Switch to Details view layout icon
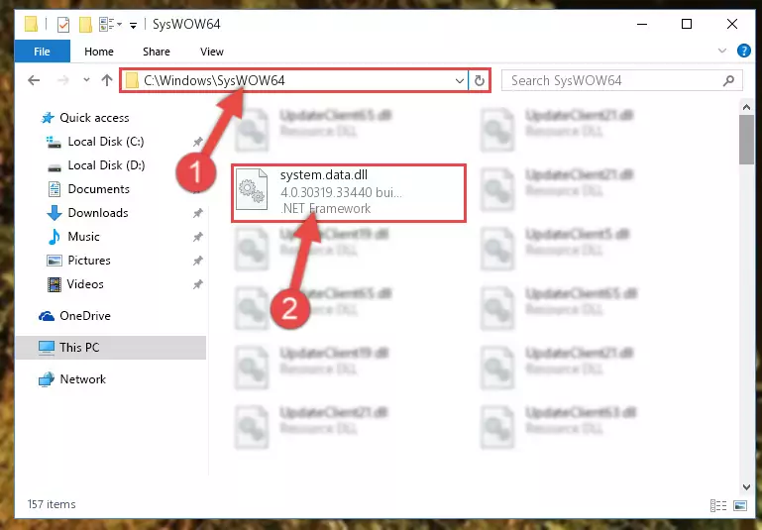Image resolution: width=762 pixels, height=530 pixels. [718, 505]
